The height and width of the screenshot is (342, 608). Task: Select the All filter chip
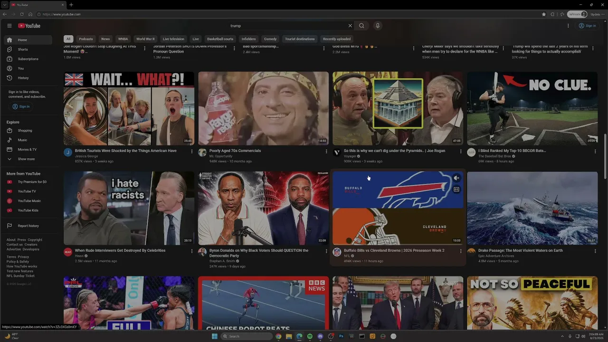[x=68, y=39]
